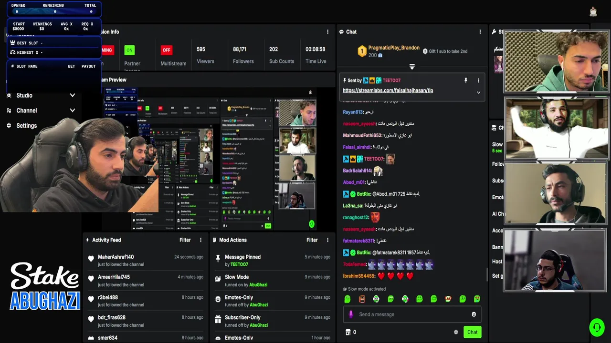Click chat username Ibrahim554455

[359, 276]
